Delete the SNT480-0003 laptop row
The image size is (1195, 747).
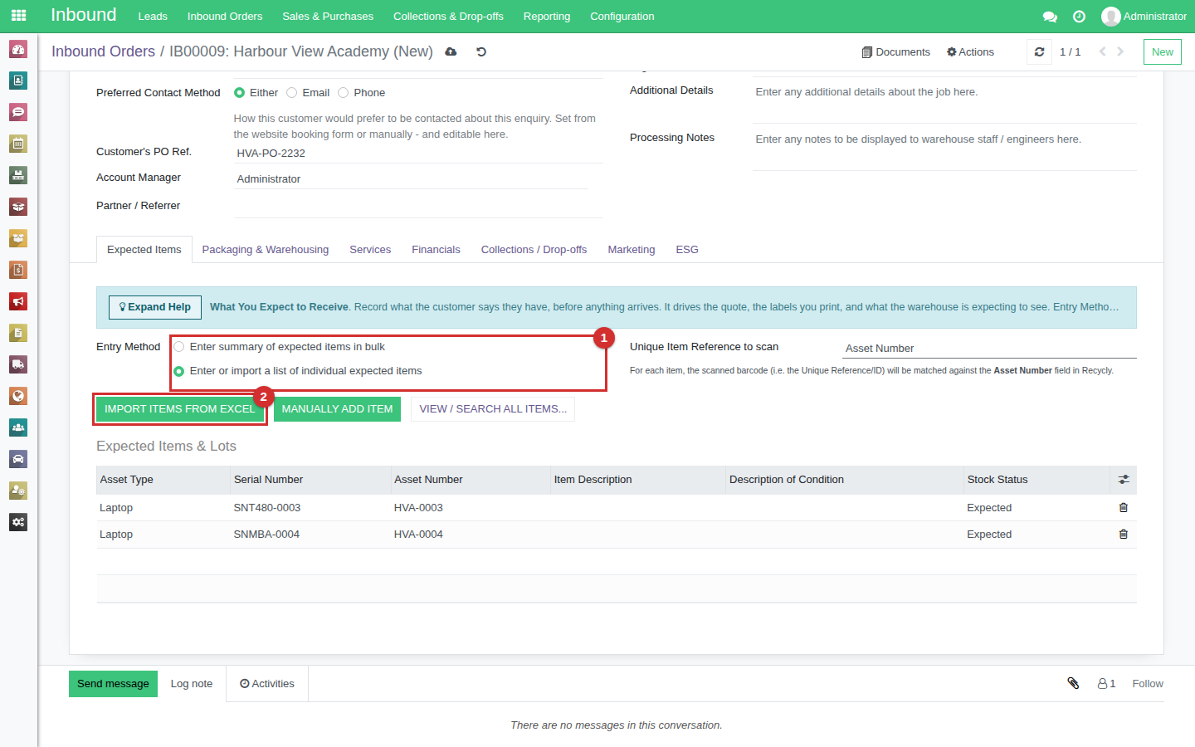(1124, 508)
